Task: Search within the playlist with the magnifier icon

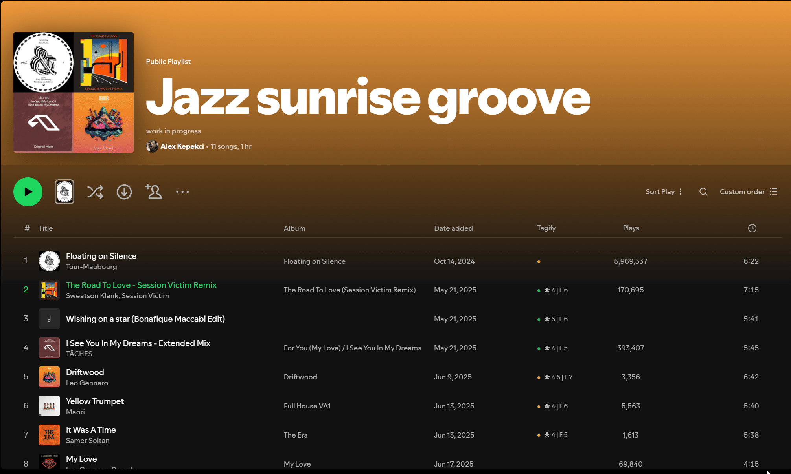Action: [703, 192]
